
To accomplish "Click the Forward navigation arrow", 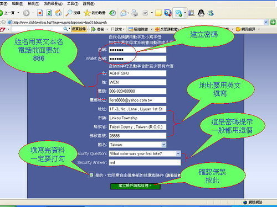I will coord(27,13).
